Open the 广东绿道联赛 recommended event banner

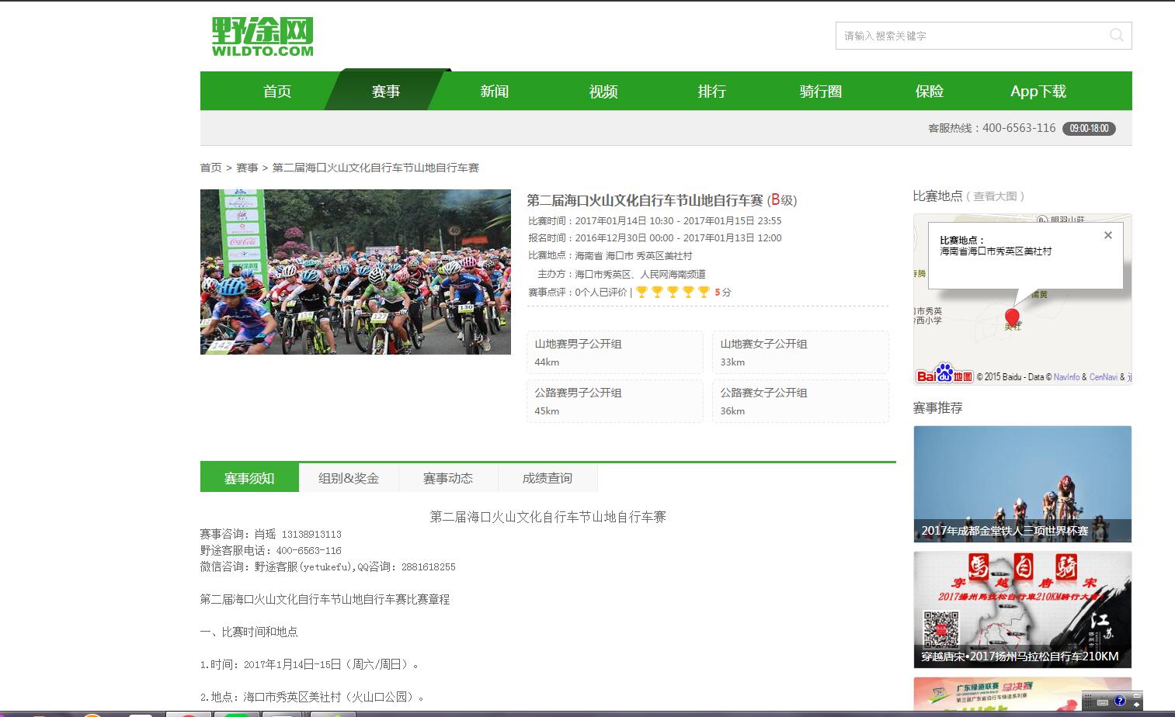tap(1023, 693)
